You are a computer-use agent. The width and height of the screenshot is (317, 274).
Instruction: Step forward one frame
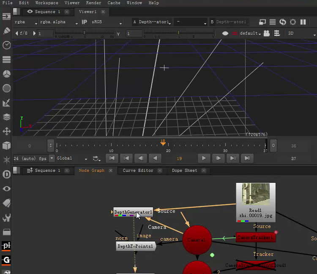point(218,158)
